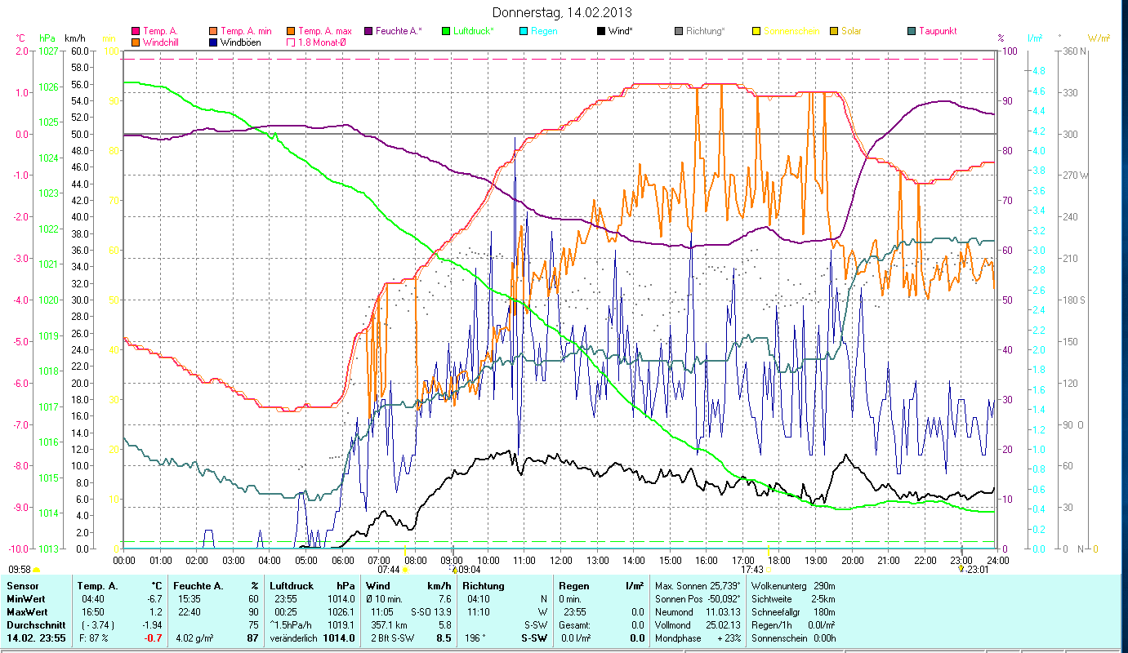Select the Temp. A. min legend swatch
Viewport: 1128px width, 653px height.
[214, 31]
